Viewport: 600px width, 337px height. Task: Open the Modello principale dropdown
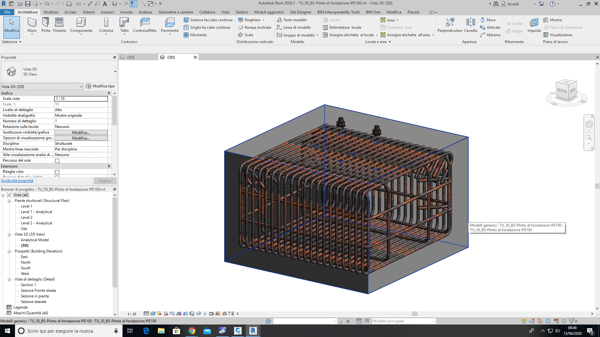click(433, 321)
